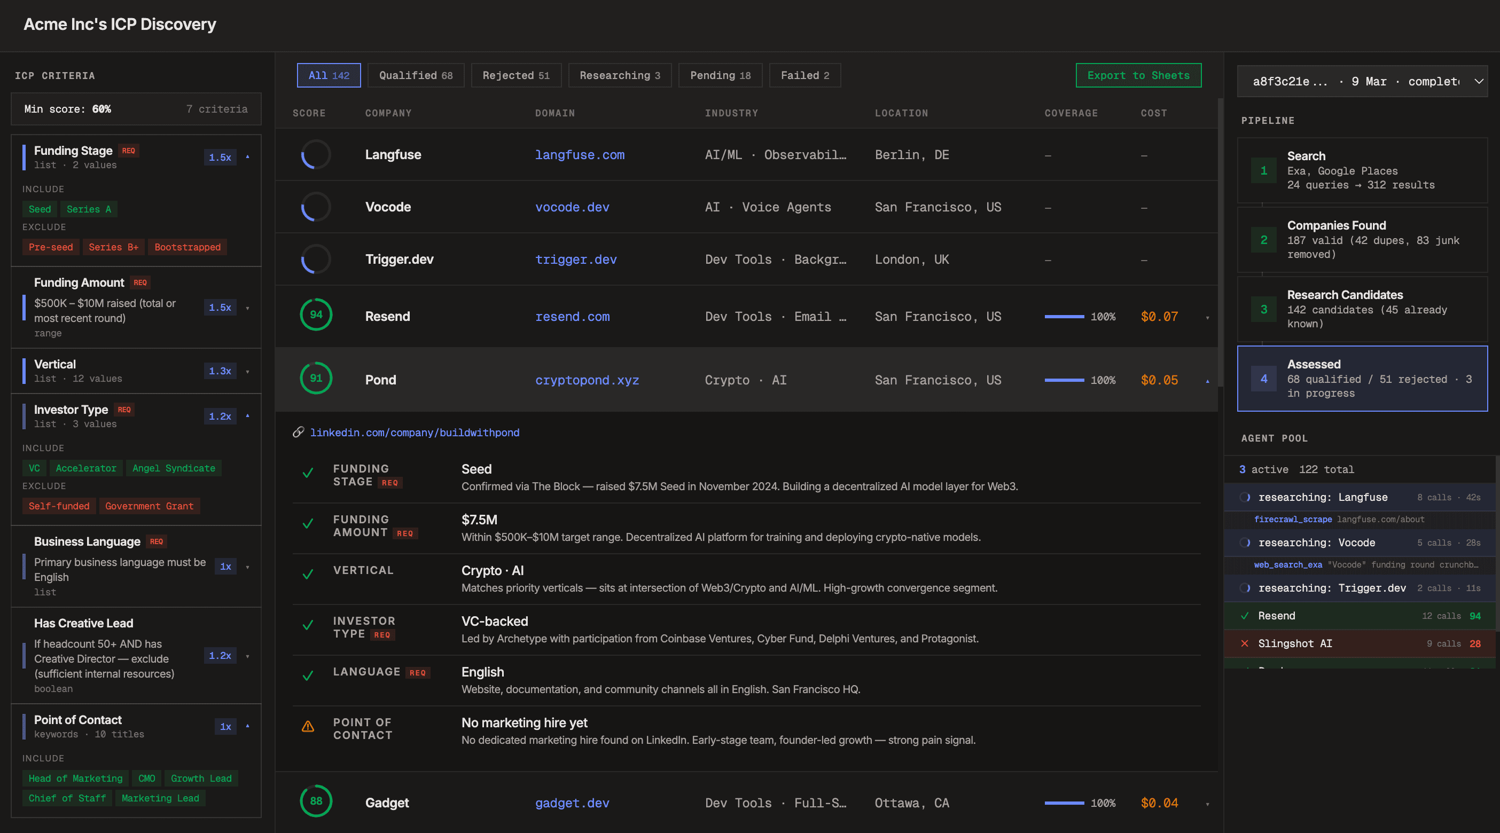Image resolution: width=1500 pixels, height=833 pixels.
Task: Open the cryptopond.xyz domain link
Action: coord(587,380)
